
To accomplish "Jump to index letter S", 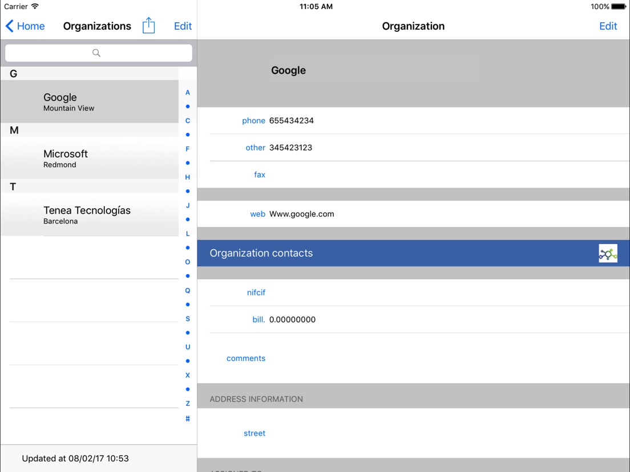I will click(x=188, y=319).
